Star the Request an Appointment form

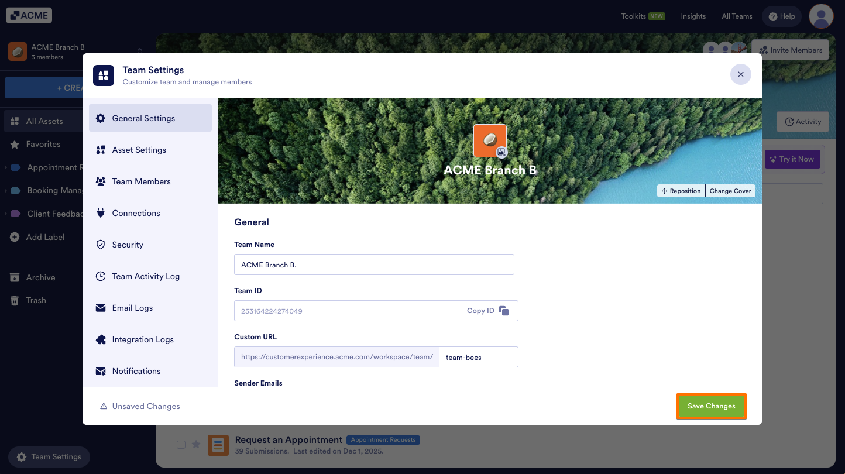click(196, 445)
